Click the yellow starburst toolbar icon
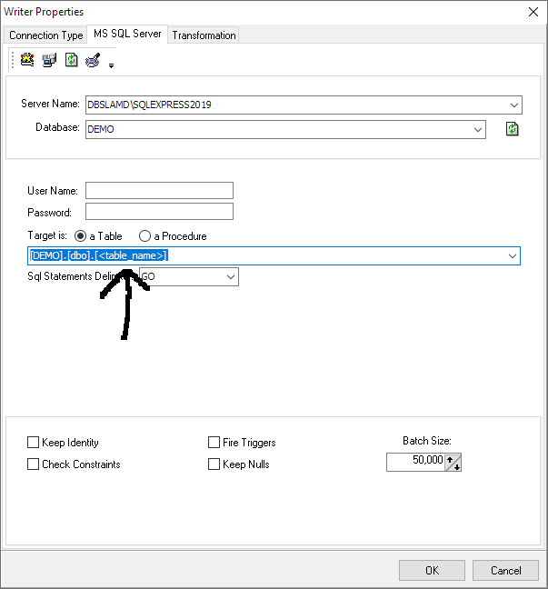The height and width of the screenshot is (589, 548). point(27,60)
